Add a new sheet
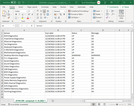 53,101
